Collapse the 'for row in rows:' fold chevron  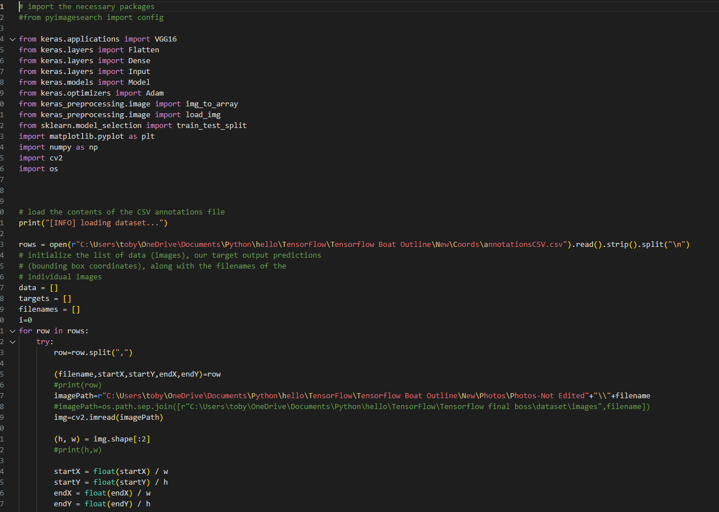pos(12,331)
